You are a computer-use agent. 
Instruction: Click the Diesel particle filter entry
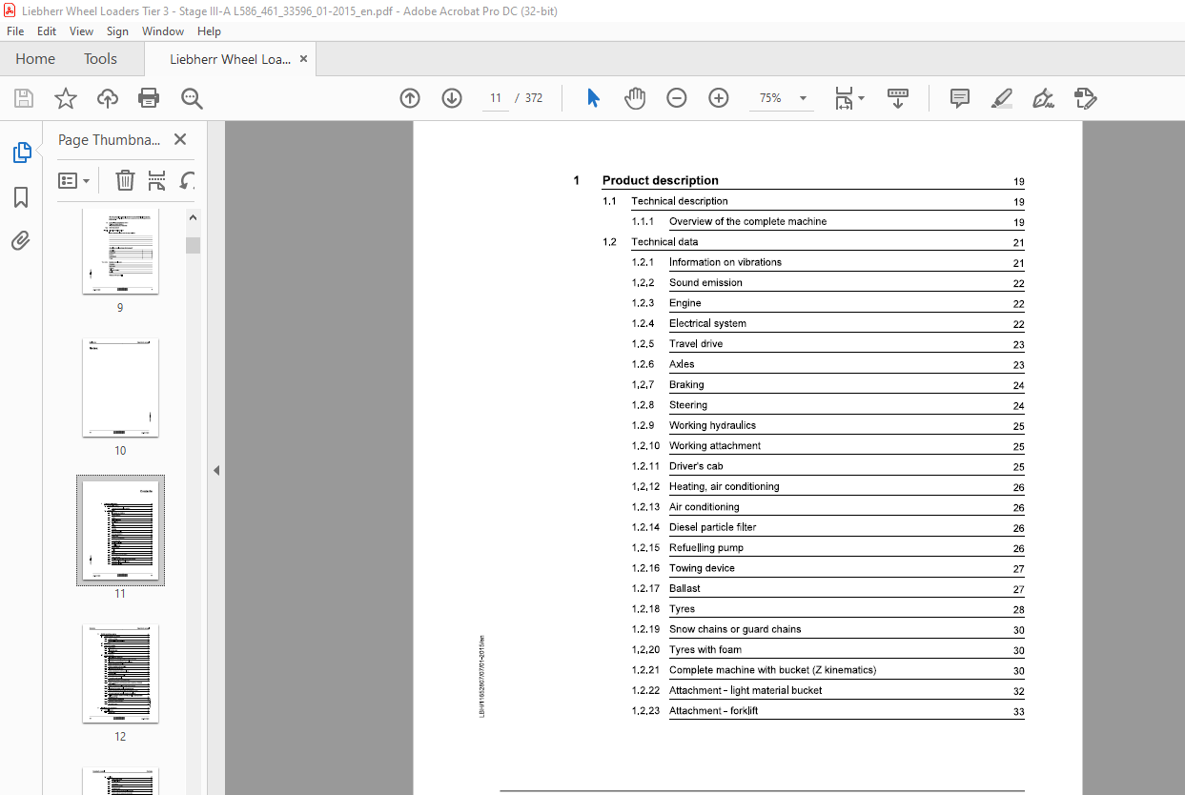[712, 527]
